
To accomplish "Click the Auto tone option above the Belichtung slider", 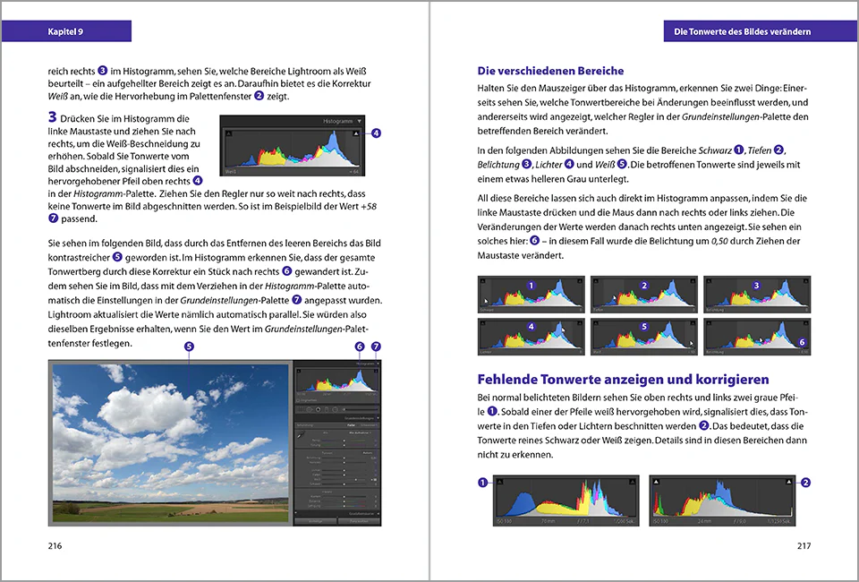I will point(368,453).
